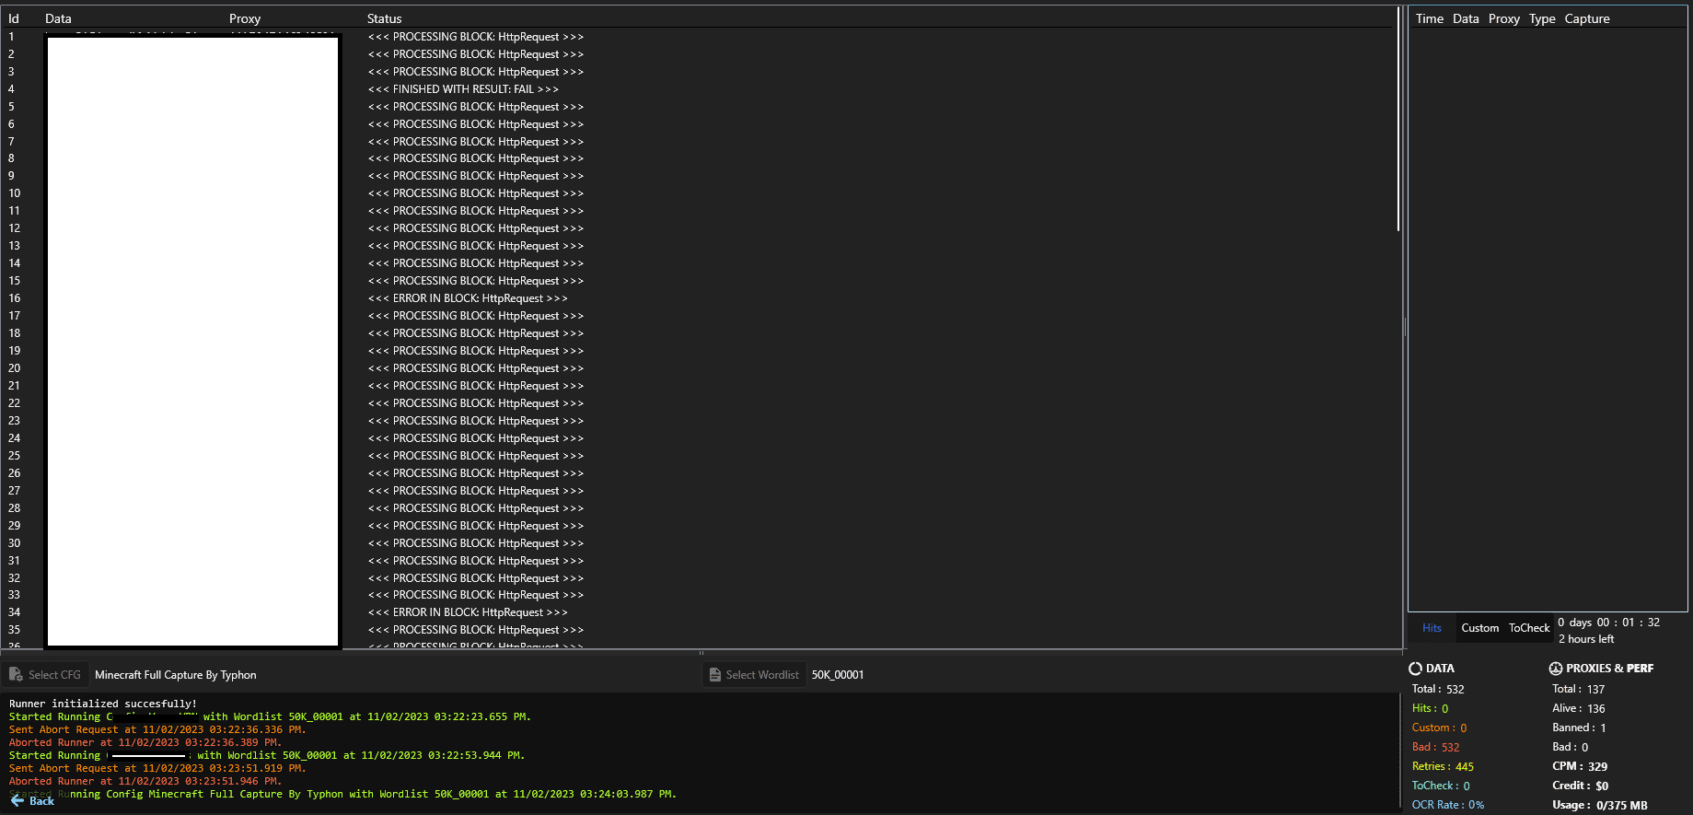Click proxies Total: 137 value
The height and width of the screenshot is (815, 1693).
tap(1578, 689)
